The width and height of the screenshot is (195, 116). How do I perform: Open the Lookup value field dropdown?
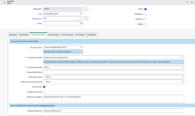113,67
